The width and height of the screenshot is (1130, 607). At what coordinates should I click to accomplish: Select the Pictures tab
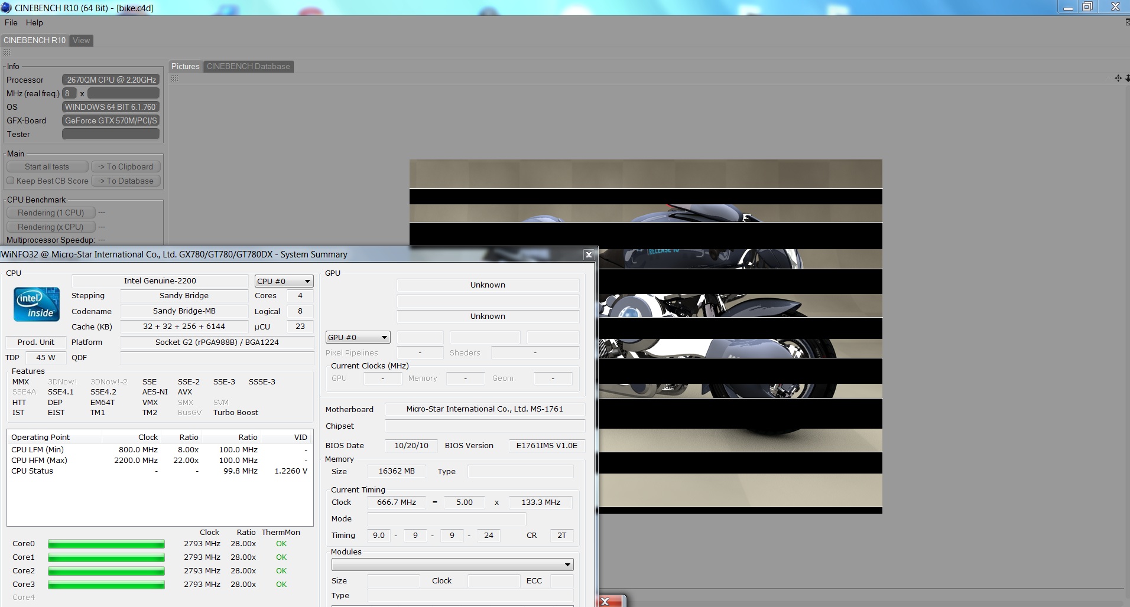coord(186,66)
